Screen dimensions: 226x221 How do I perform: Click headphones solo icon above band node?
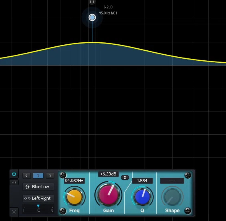(x=92, y=2)
